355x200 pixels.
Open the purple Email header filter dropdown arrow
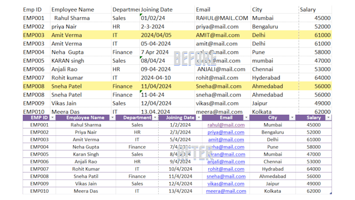click(246, 117)
